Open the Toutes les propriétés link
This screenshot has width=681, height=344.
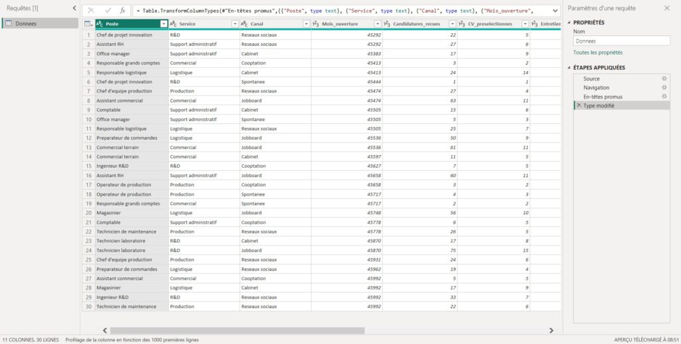pos(598,53)
